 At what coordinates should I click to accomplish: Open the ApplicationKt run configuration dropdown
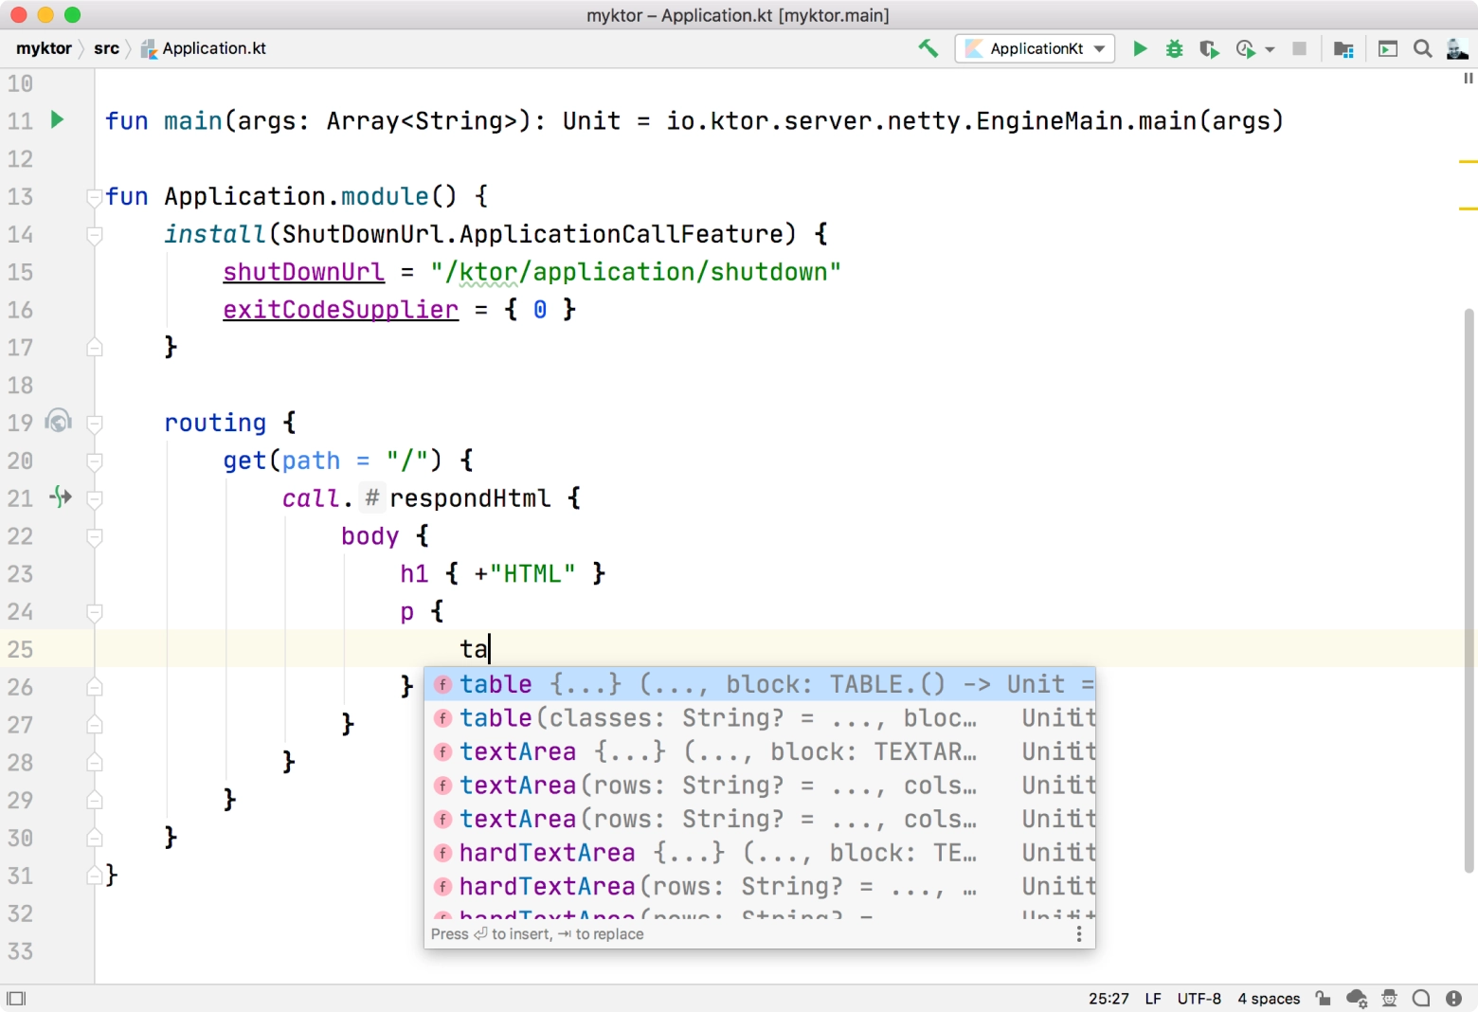(x=1035, y=48)
